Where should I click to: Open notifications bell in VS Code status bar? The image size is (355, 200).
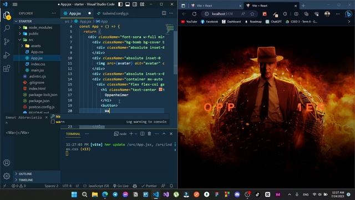click(x=171, y=186)
